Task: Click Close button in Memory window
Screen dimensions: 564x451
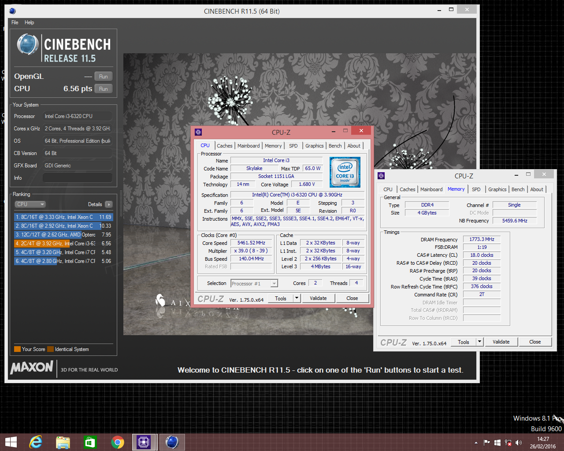Action: [535, 342]
